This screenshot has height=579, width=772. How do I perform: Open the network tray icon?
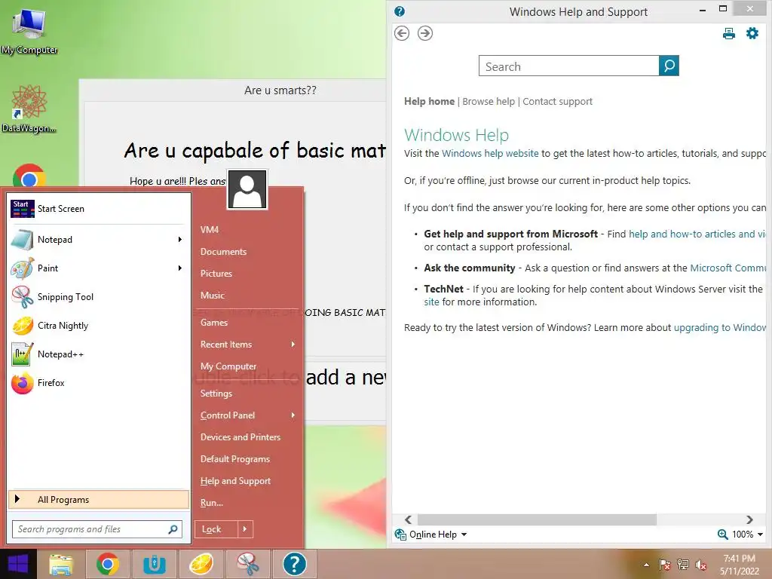tap(683, 565)
